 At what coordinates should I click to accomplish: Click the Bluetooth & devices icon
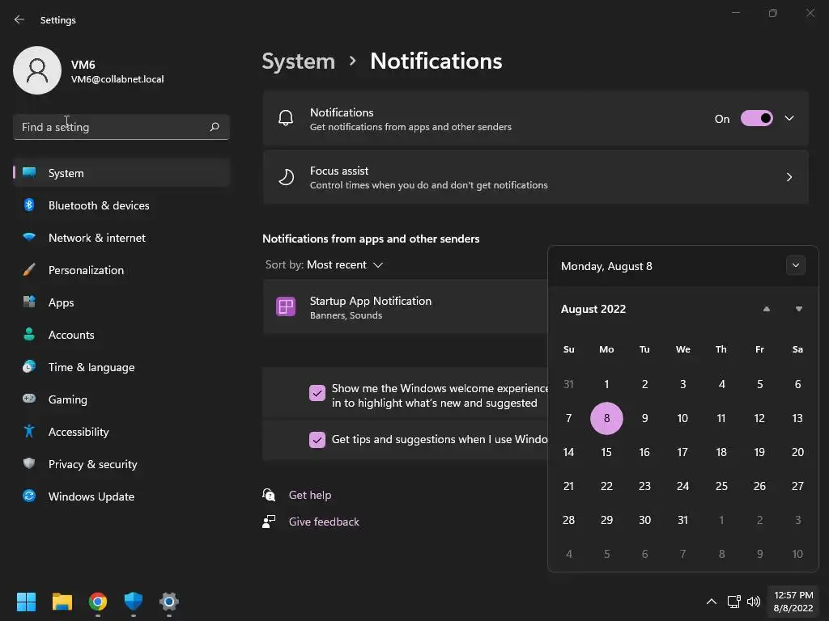click(x=29, y=205)
